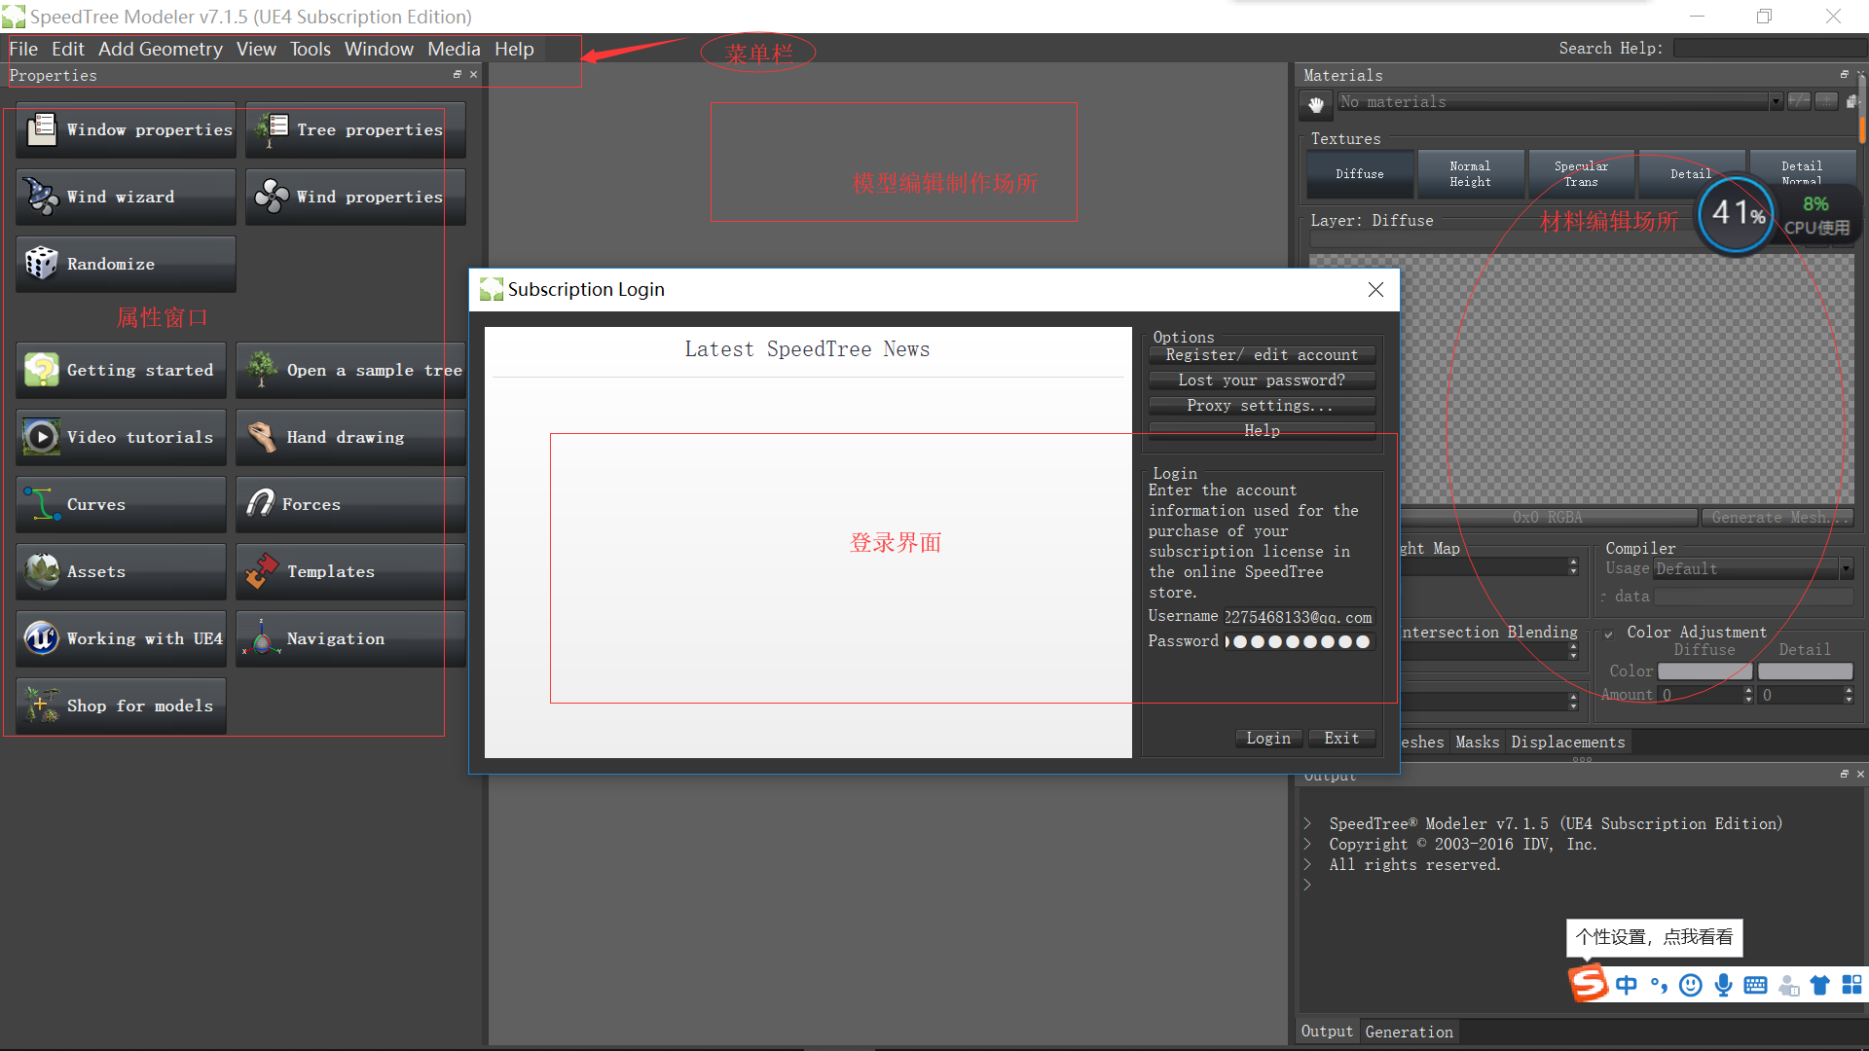This screenshot has height=1051, width=1869.
Task: Open the Forces magnet topic
Action: 350,504
